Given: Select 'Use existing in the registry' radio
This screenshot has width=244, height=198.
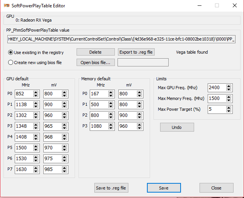Looking at the screenshot, I should (x=36, y=52).
